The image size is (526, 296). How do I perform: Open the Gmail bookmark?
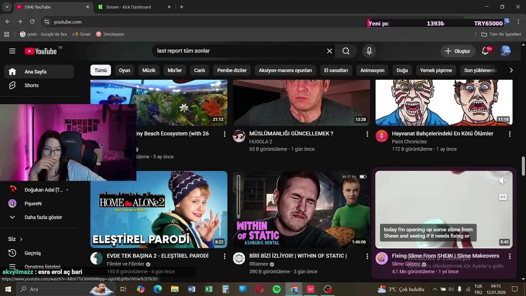click(x=81, y=34)
